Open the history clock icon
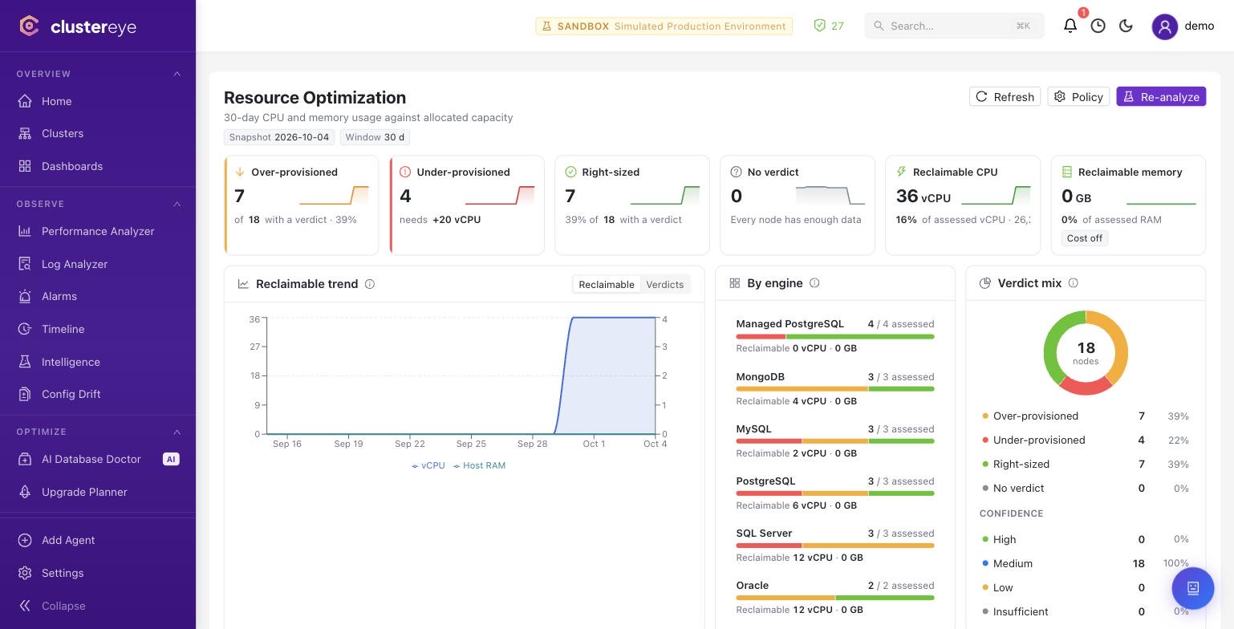 click(1098, 26)
